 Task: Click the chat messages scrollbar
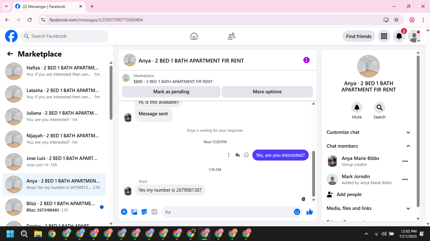[313, 173]
